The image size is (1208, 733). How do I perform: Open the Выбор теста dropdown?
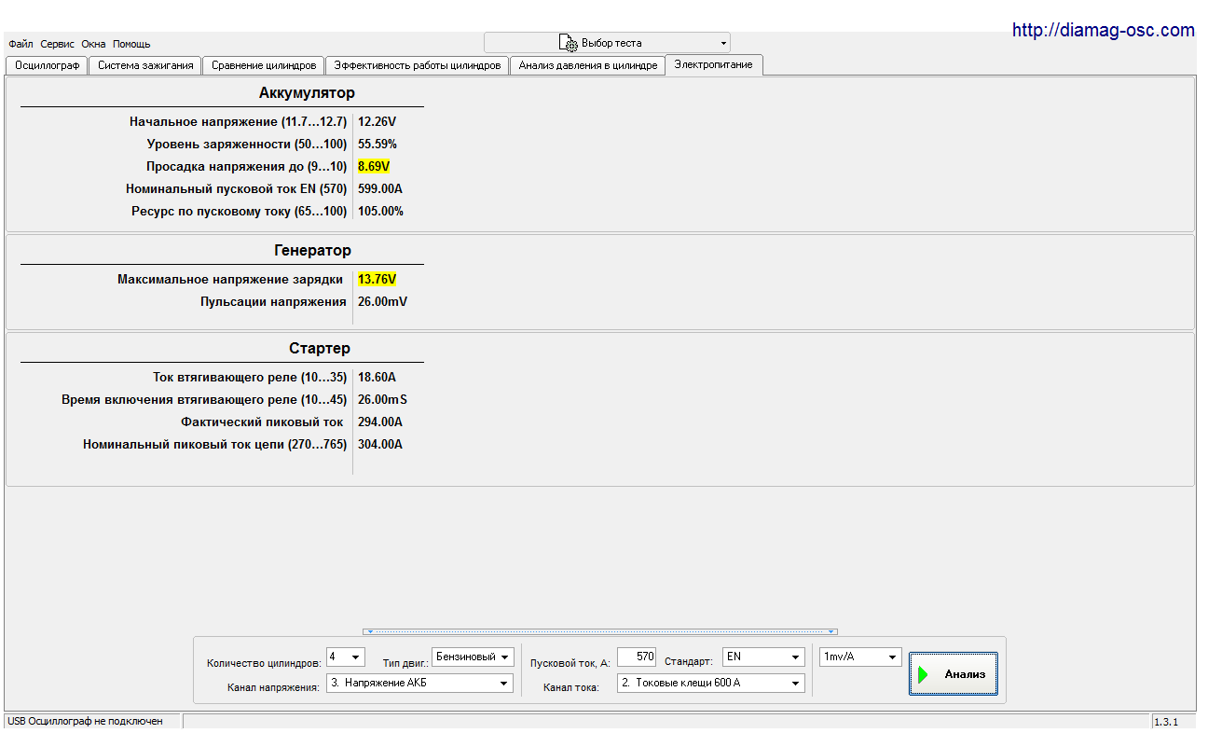[x=607, y=43]
